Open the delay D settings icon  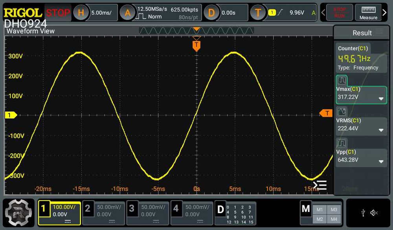(x=211, y=13)
